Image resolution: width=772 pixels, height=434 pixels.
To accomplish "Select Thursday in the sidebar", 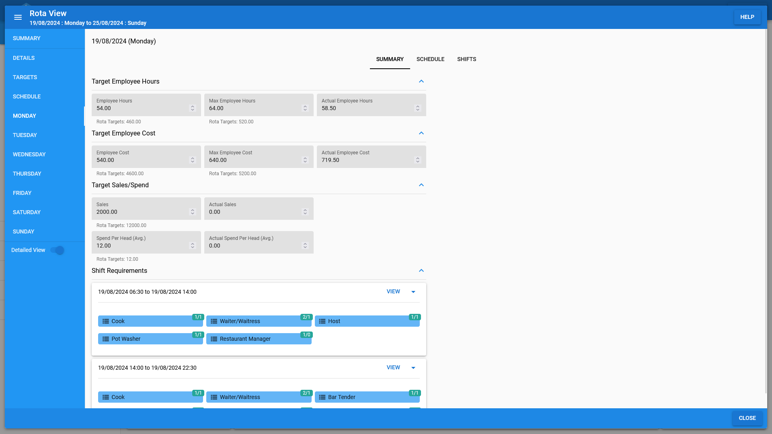I will [x=45, y=174].
